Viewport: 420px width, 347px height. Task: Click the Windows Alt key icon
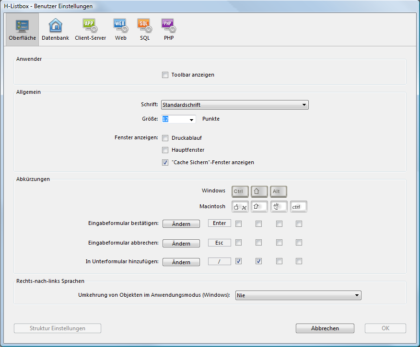pos(278,191)
